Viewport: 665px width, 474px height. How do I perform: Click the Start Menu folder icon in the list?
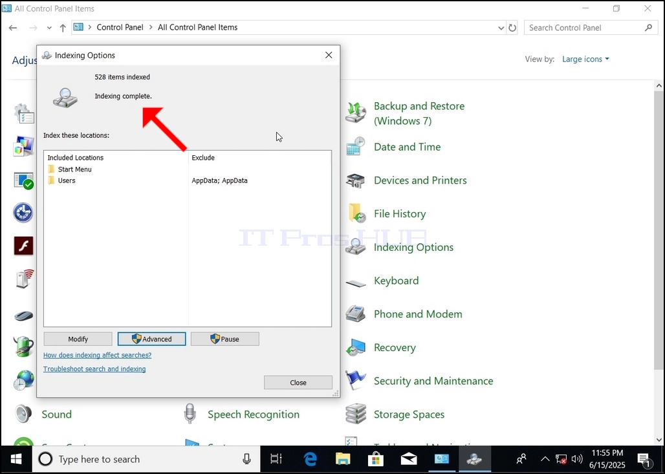click(51, 169)
